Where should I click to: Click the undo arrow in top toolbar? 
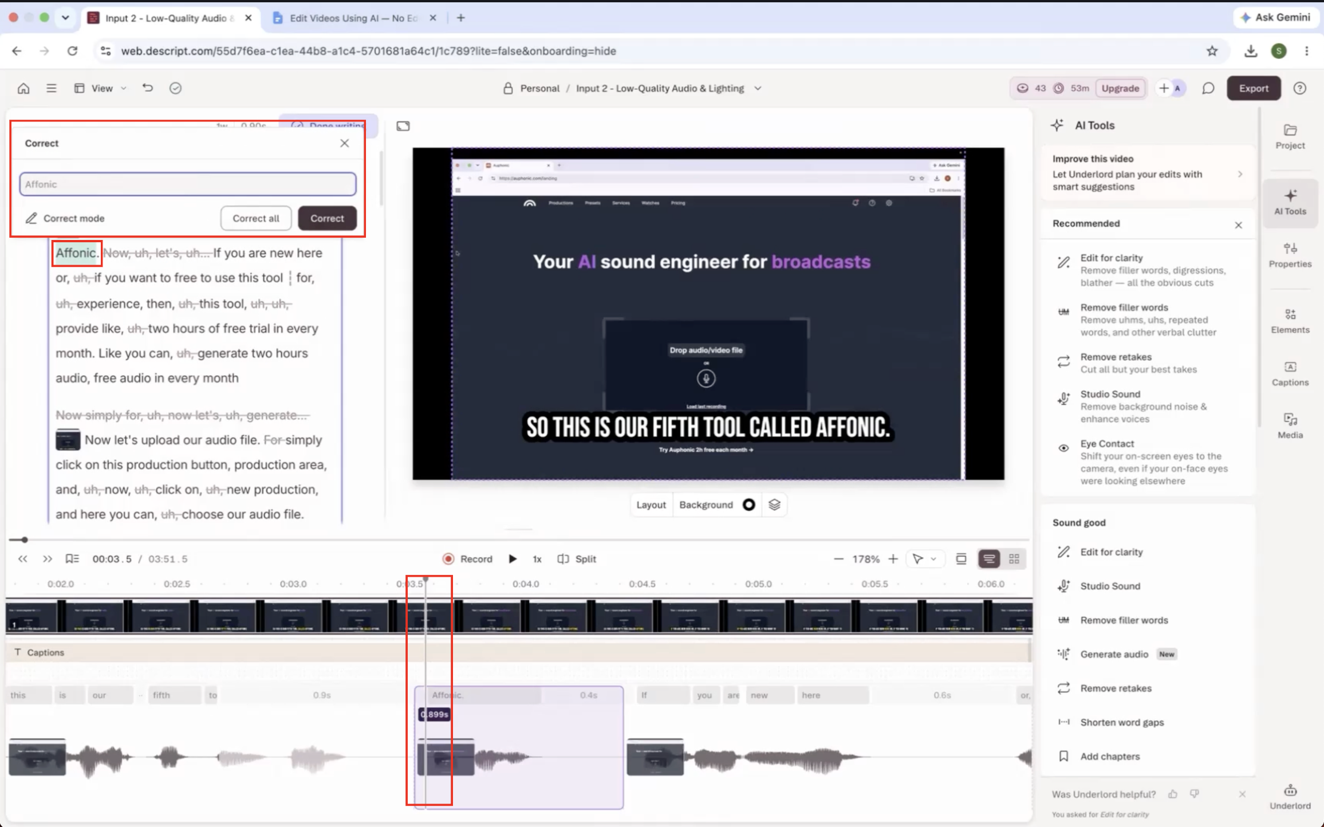coord(148,88)
